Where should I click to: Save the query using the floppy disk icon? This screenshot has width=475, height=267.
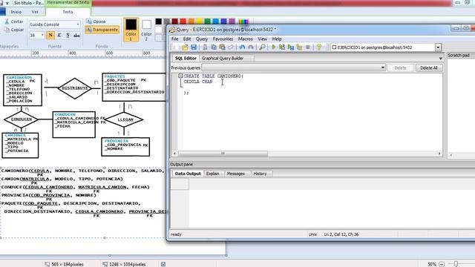[194, 47]
